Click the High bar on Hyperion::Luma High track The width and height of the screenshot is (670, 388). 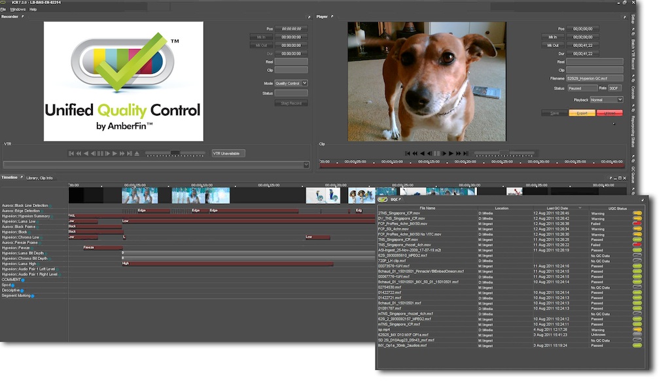coord(228,264)
